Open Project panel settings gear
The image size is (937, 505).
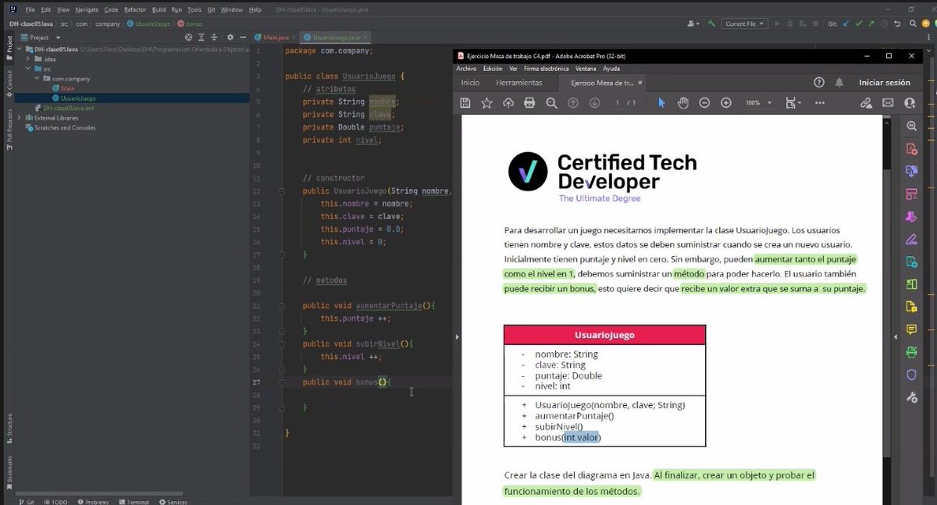[x=230, y=37]
